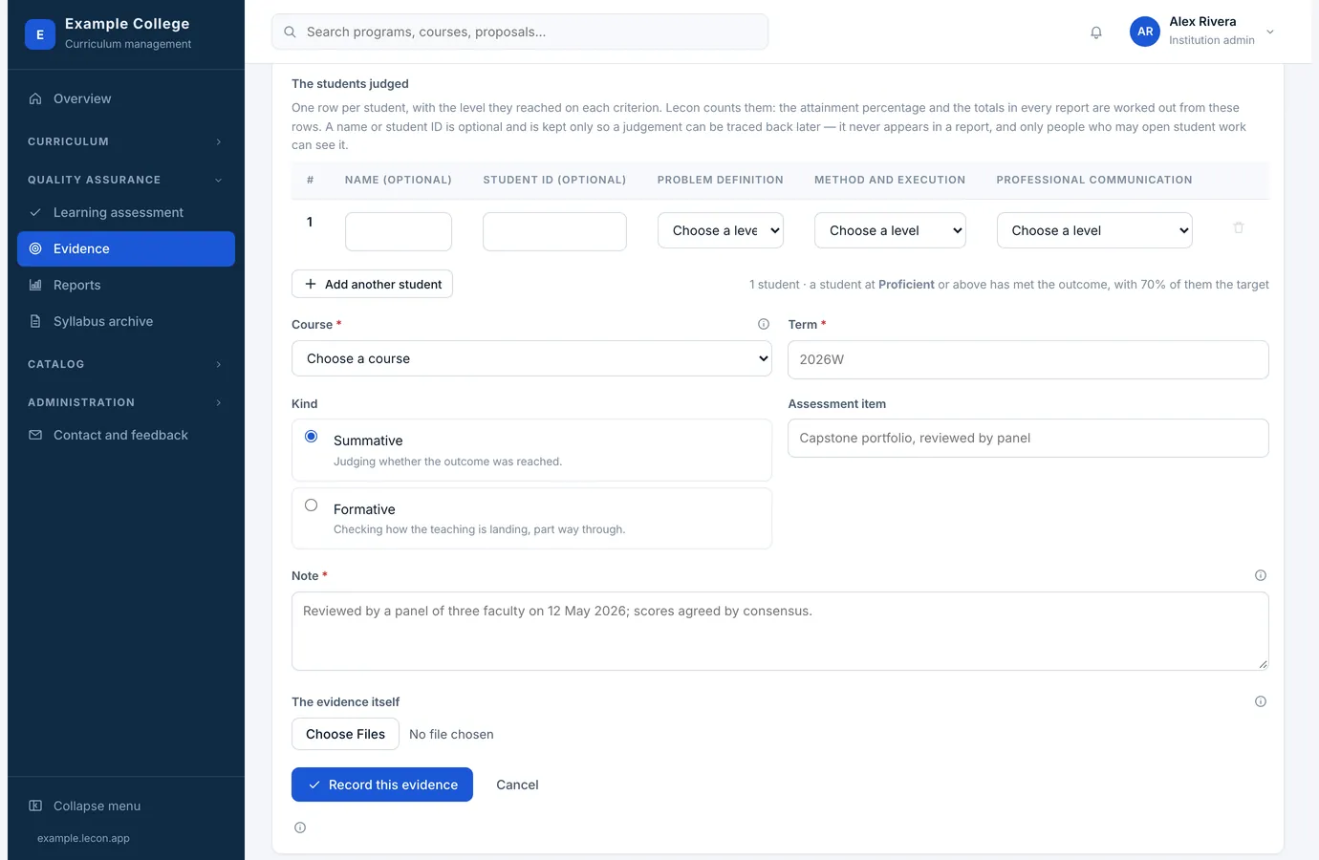Screen dimensions: 1319x860
Task: Click the Choose Files button
Action: (x=345, y=734)
